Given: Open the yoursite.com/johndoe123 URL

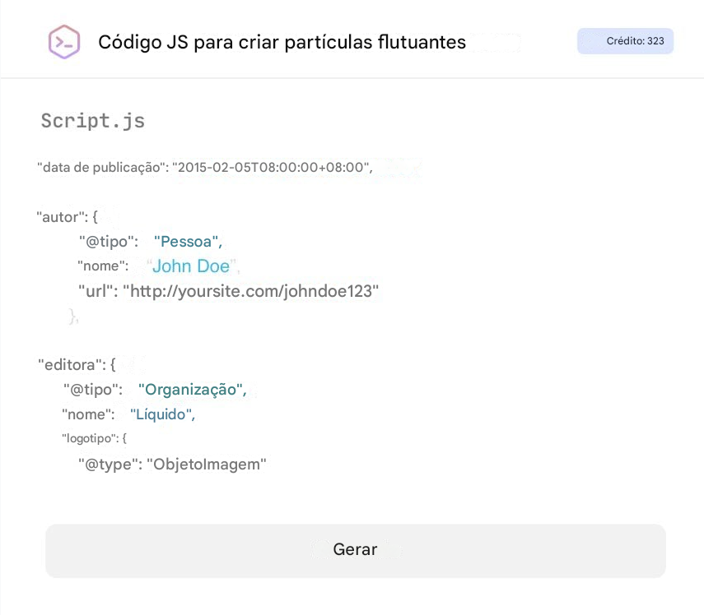Looking at the screenshot, I should (251, 291).
